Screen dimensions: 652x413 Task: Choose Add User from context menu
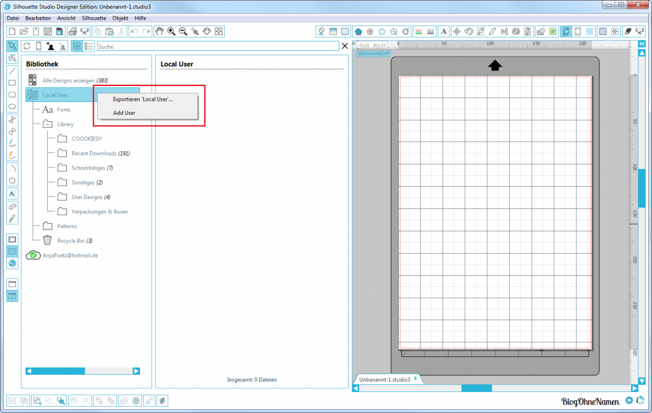click(x=124, y=113)
